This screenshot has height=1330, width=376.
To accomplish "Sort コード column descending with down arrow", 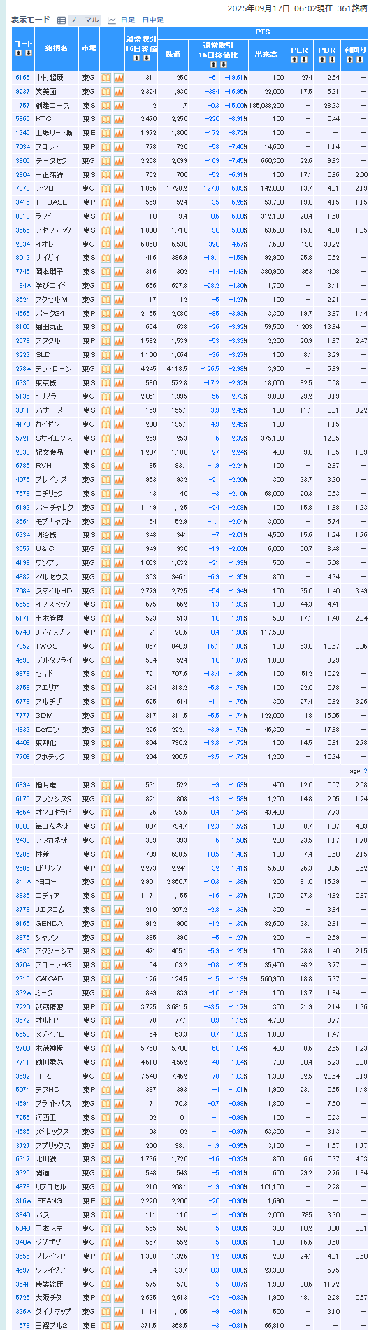I will pos(28,53).
